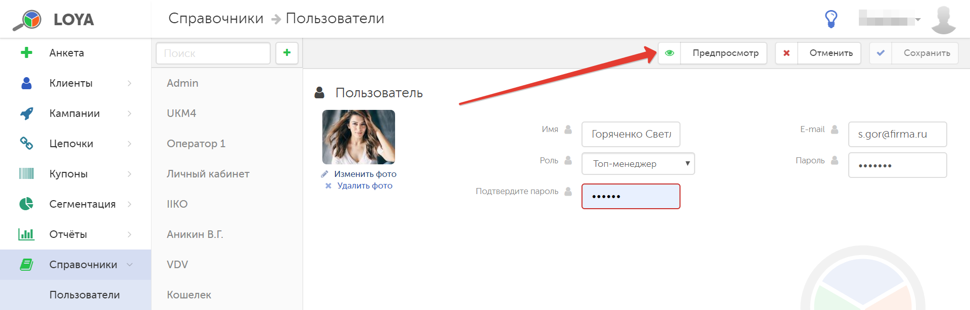The height and width of the screenshot is (310, 970).
Task: Click the chain link icon for Цепочки
Action: [26, 144]
